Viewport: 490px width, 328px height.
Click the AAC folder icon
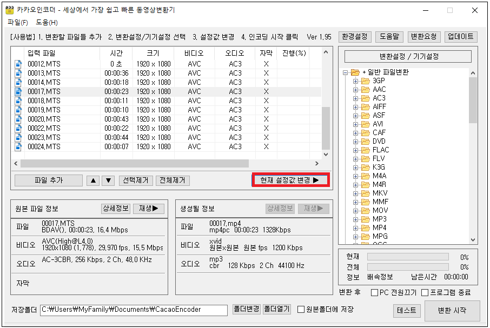365,90
